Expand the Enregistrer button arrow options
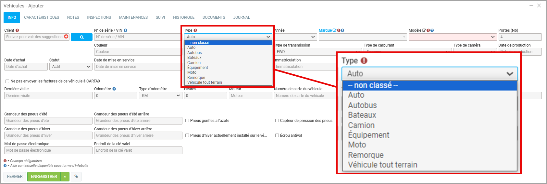Image resolution: width=547 pixels, height=184 pixels. [65, 177]
